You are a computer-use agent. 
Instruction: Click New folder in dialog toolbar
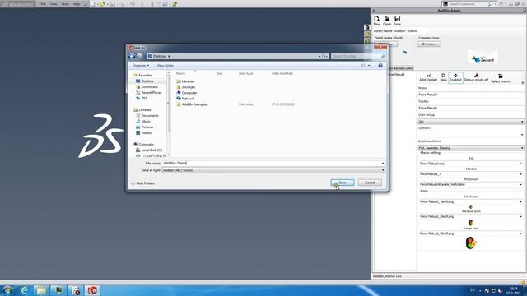(166, 66)
